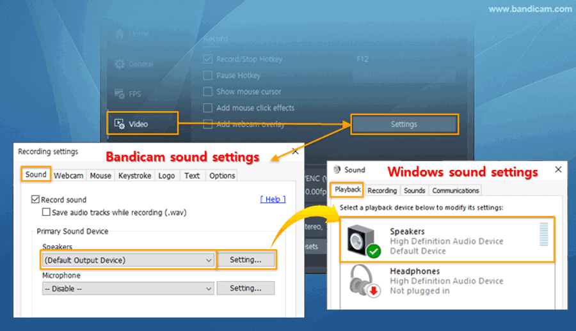Image resolution: width=576 pixels, height=331 pixels.
Task: Toggle Record/Stop Hotkey checkbox
Action: pyautogui.click(x=208, y=59)
